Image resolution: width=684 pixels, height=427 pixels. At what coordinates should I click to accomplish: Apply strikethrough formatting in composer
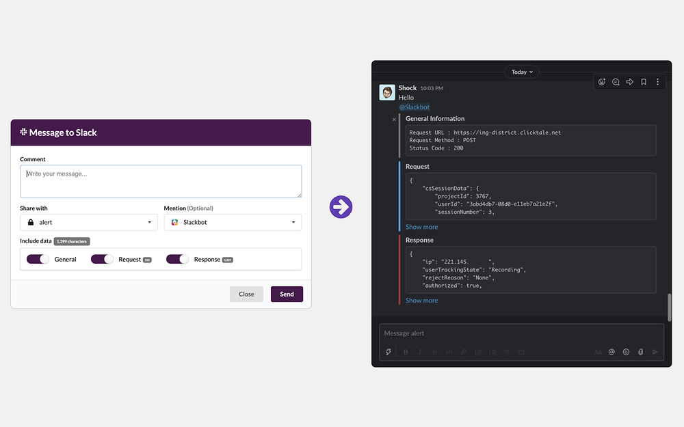434,352
